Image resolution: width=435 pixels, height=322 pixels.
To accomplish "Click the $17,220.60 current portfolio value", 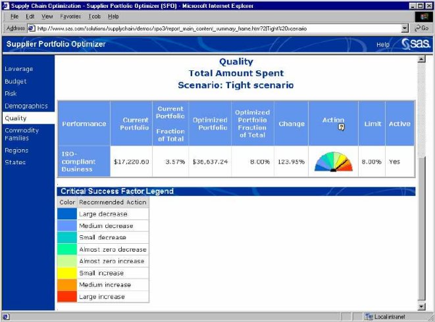I will click(x=131, y=162).
